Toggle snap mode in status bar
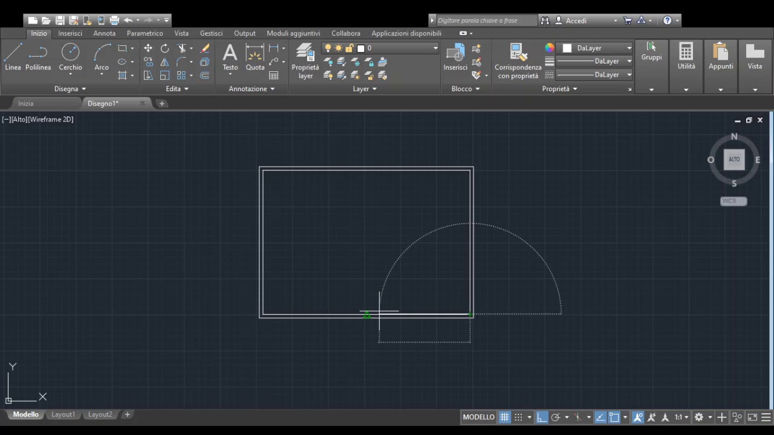 pos(518,417)
